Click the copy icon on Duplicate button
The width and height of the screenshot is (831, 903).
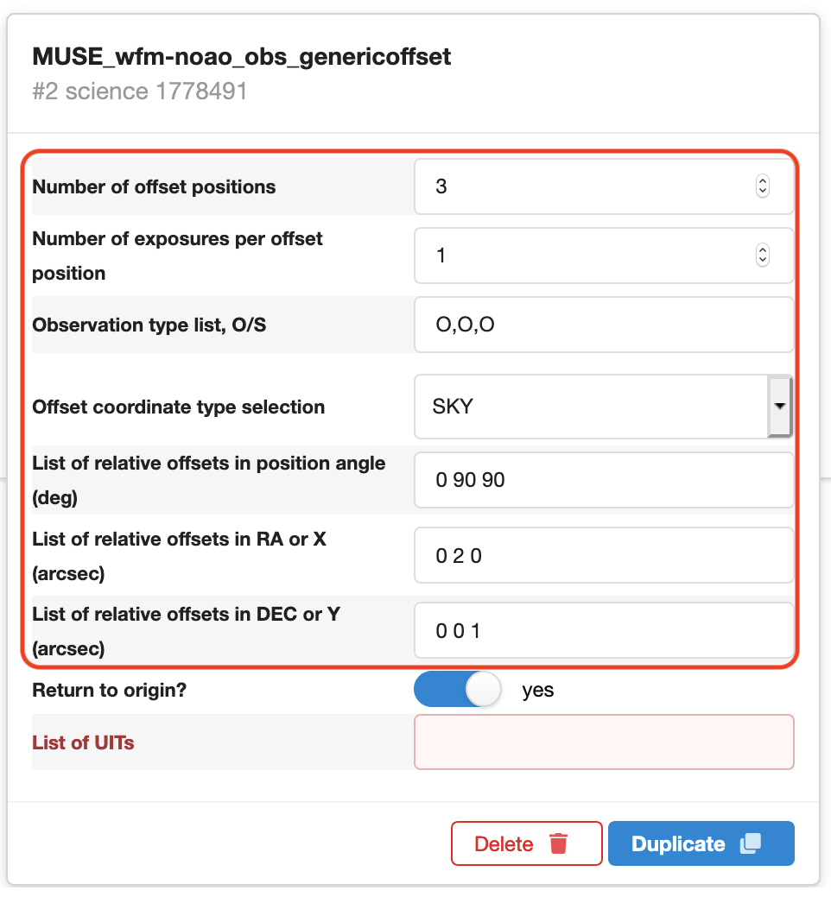[751, 843]
